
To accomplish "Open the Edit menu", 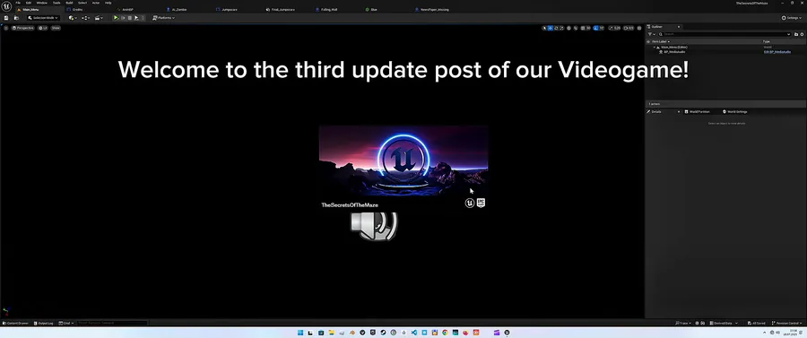I will click(x=29, y=3).
